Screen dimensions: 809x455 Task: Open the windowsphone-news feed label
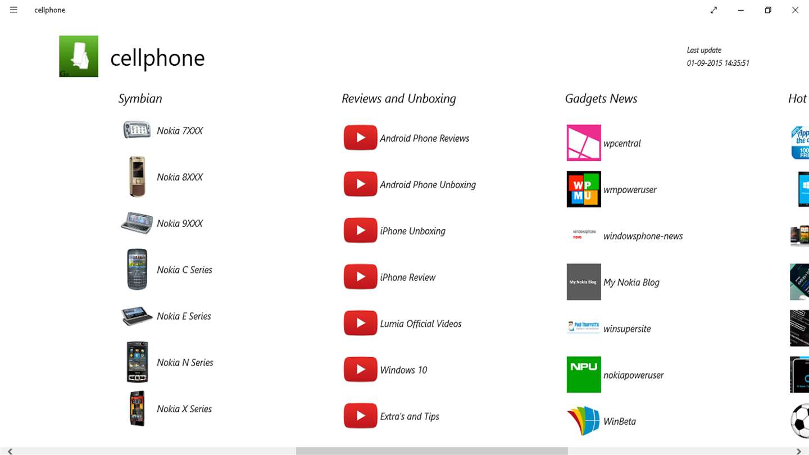[x=643, y=236]
